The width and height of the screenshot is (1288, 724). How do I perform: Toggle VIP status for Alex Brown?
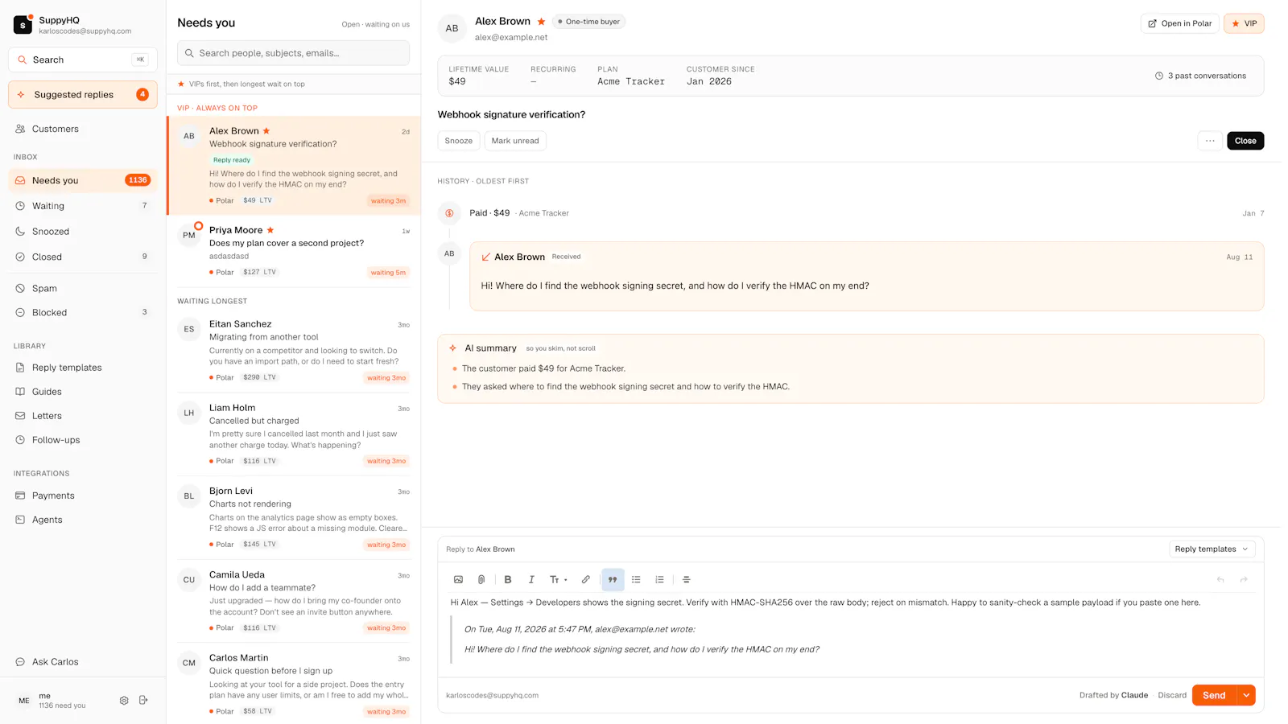click(1244, 23)
